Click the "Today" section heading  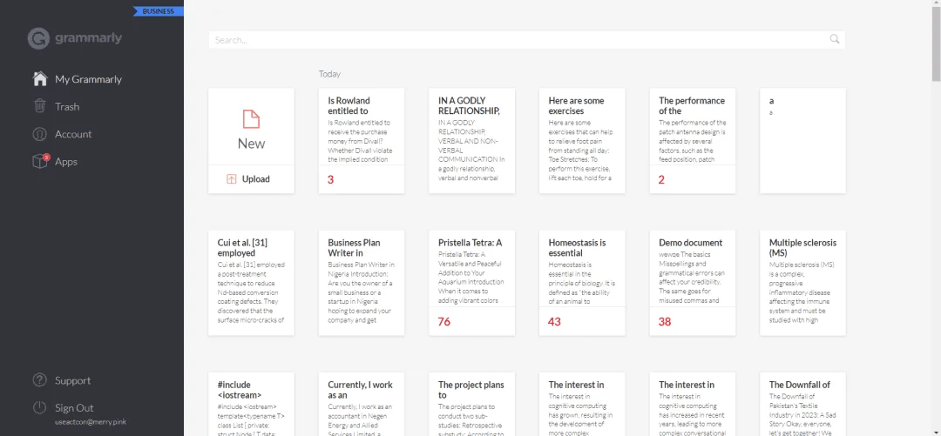tap(329, 74)
